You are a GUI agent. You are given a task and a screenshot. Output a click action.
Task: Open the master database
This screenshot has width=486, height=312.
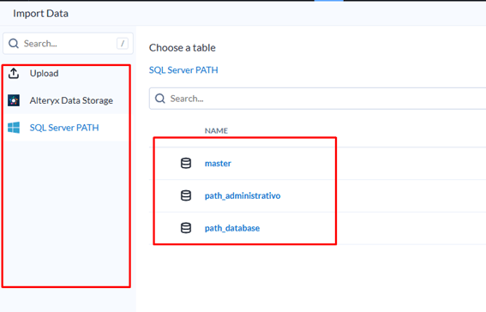[x=218, y=163]
